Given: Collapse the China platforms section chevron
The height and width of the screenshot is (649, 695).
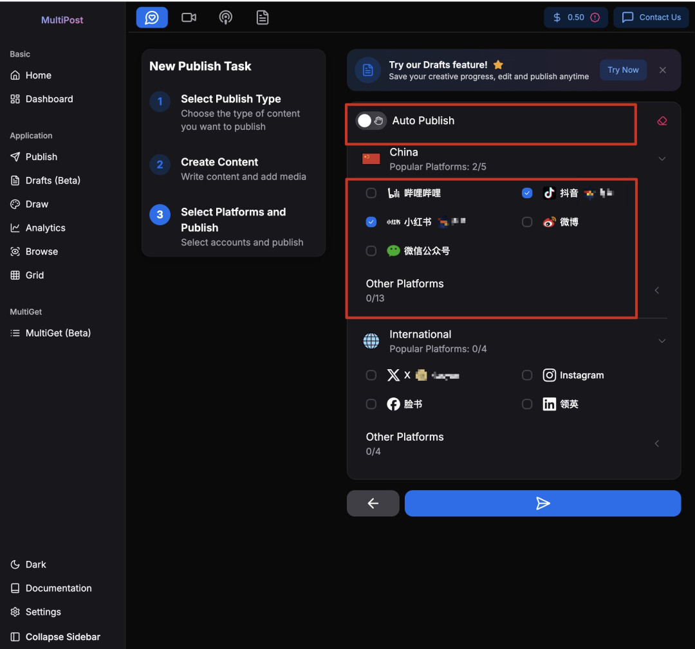Looking at the screenshot, I should [662, 159].
